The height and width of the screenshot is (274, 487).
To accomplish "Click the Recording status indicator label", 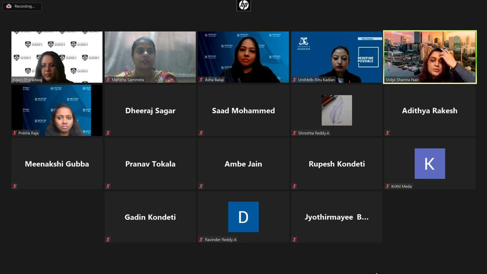I will 24,6.
